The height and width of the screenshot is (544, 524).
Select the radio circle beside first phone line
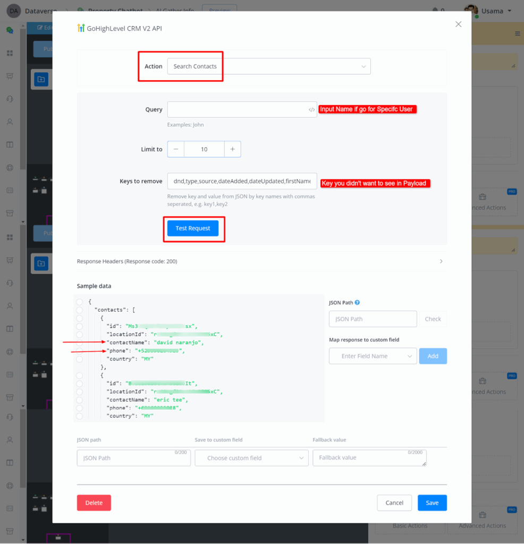[x=79, y=351]
